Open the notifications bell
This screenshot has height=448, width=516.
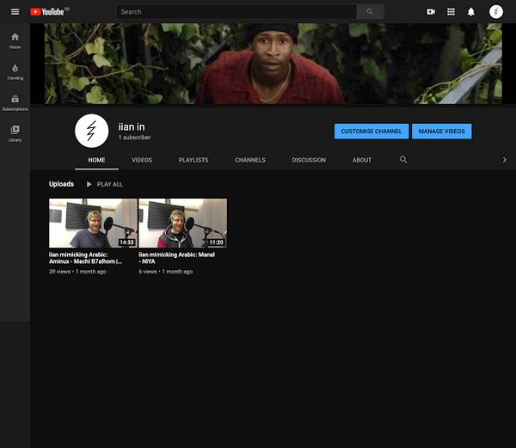point(471,12)
